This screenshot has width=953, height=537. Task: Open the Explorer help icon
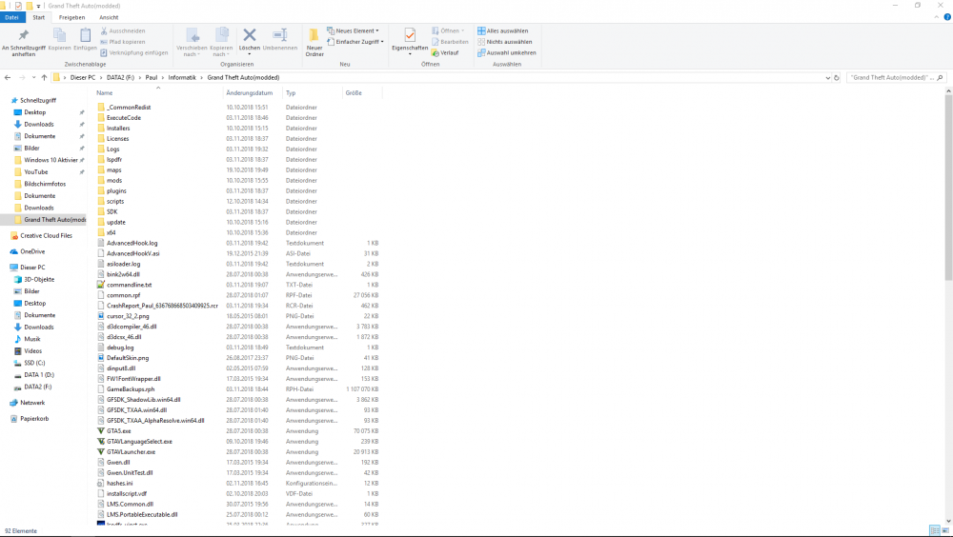[947, 18]
